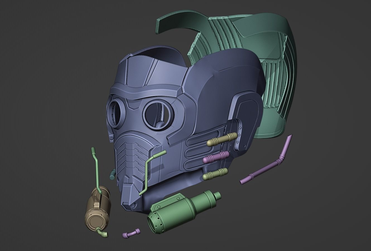The image size is (371, 251).
Task: Pick the small pink connector pieces
Action: click(131, 233)
